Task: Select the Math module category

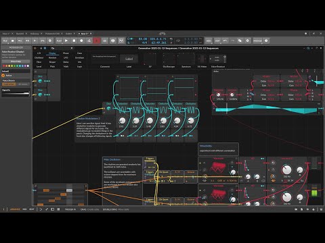Action: tap(66, 66)
